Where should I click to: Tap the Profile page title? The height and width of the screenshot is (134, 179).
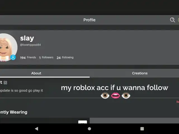click(x=89, y=20)
